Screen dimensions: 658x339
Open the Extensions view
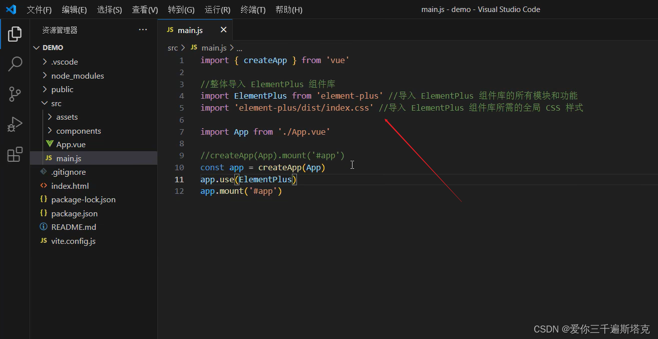point(15,154)
